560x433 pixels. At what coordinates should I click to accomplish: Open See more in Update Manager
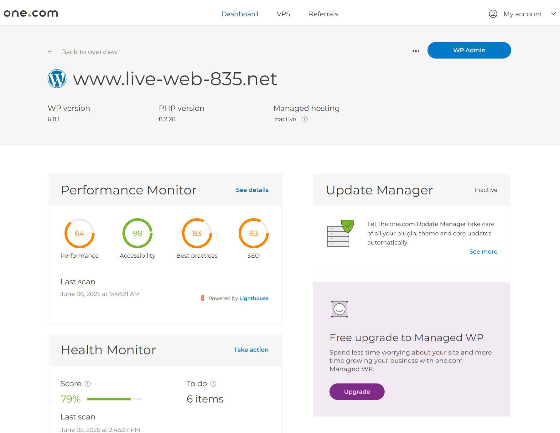(x=483, y=252)
